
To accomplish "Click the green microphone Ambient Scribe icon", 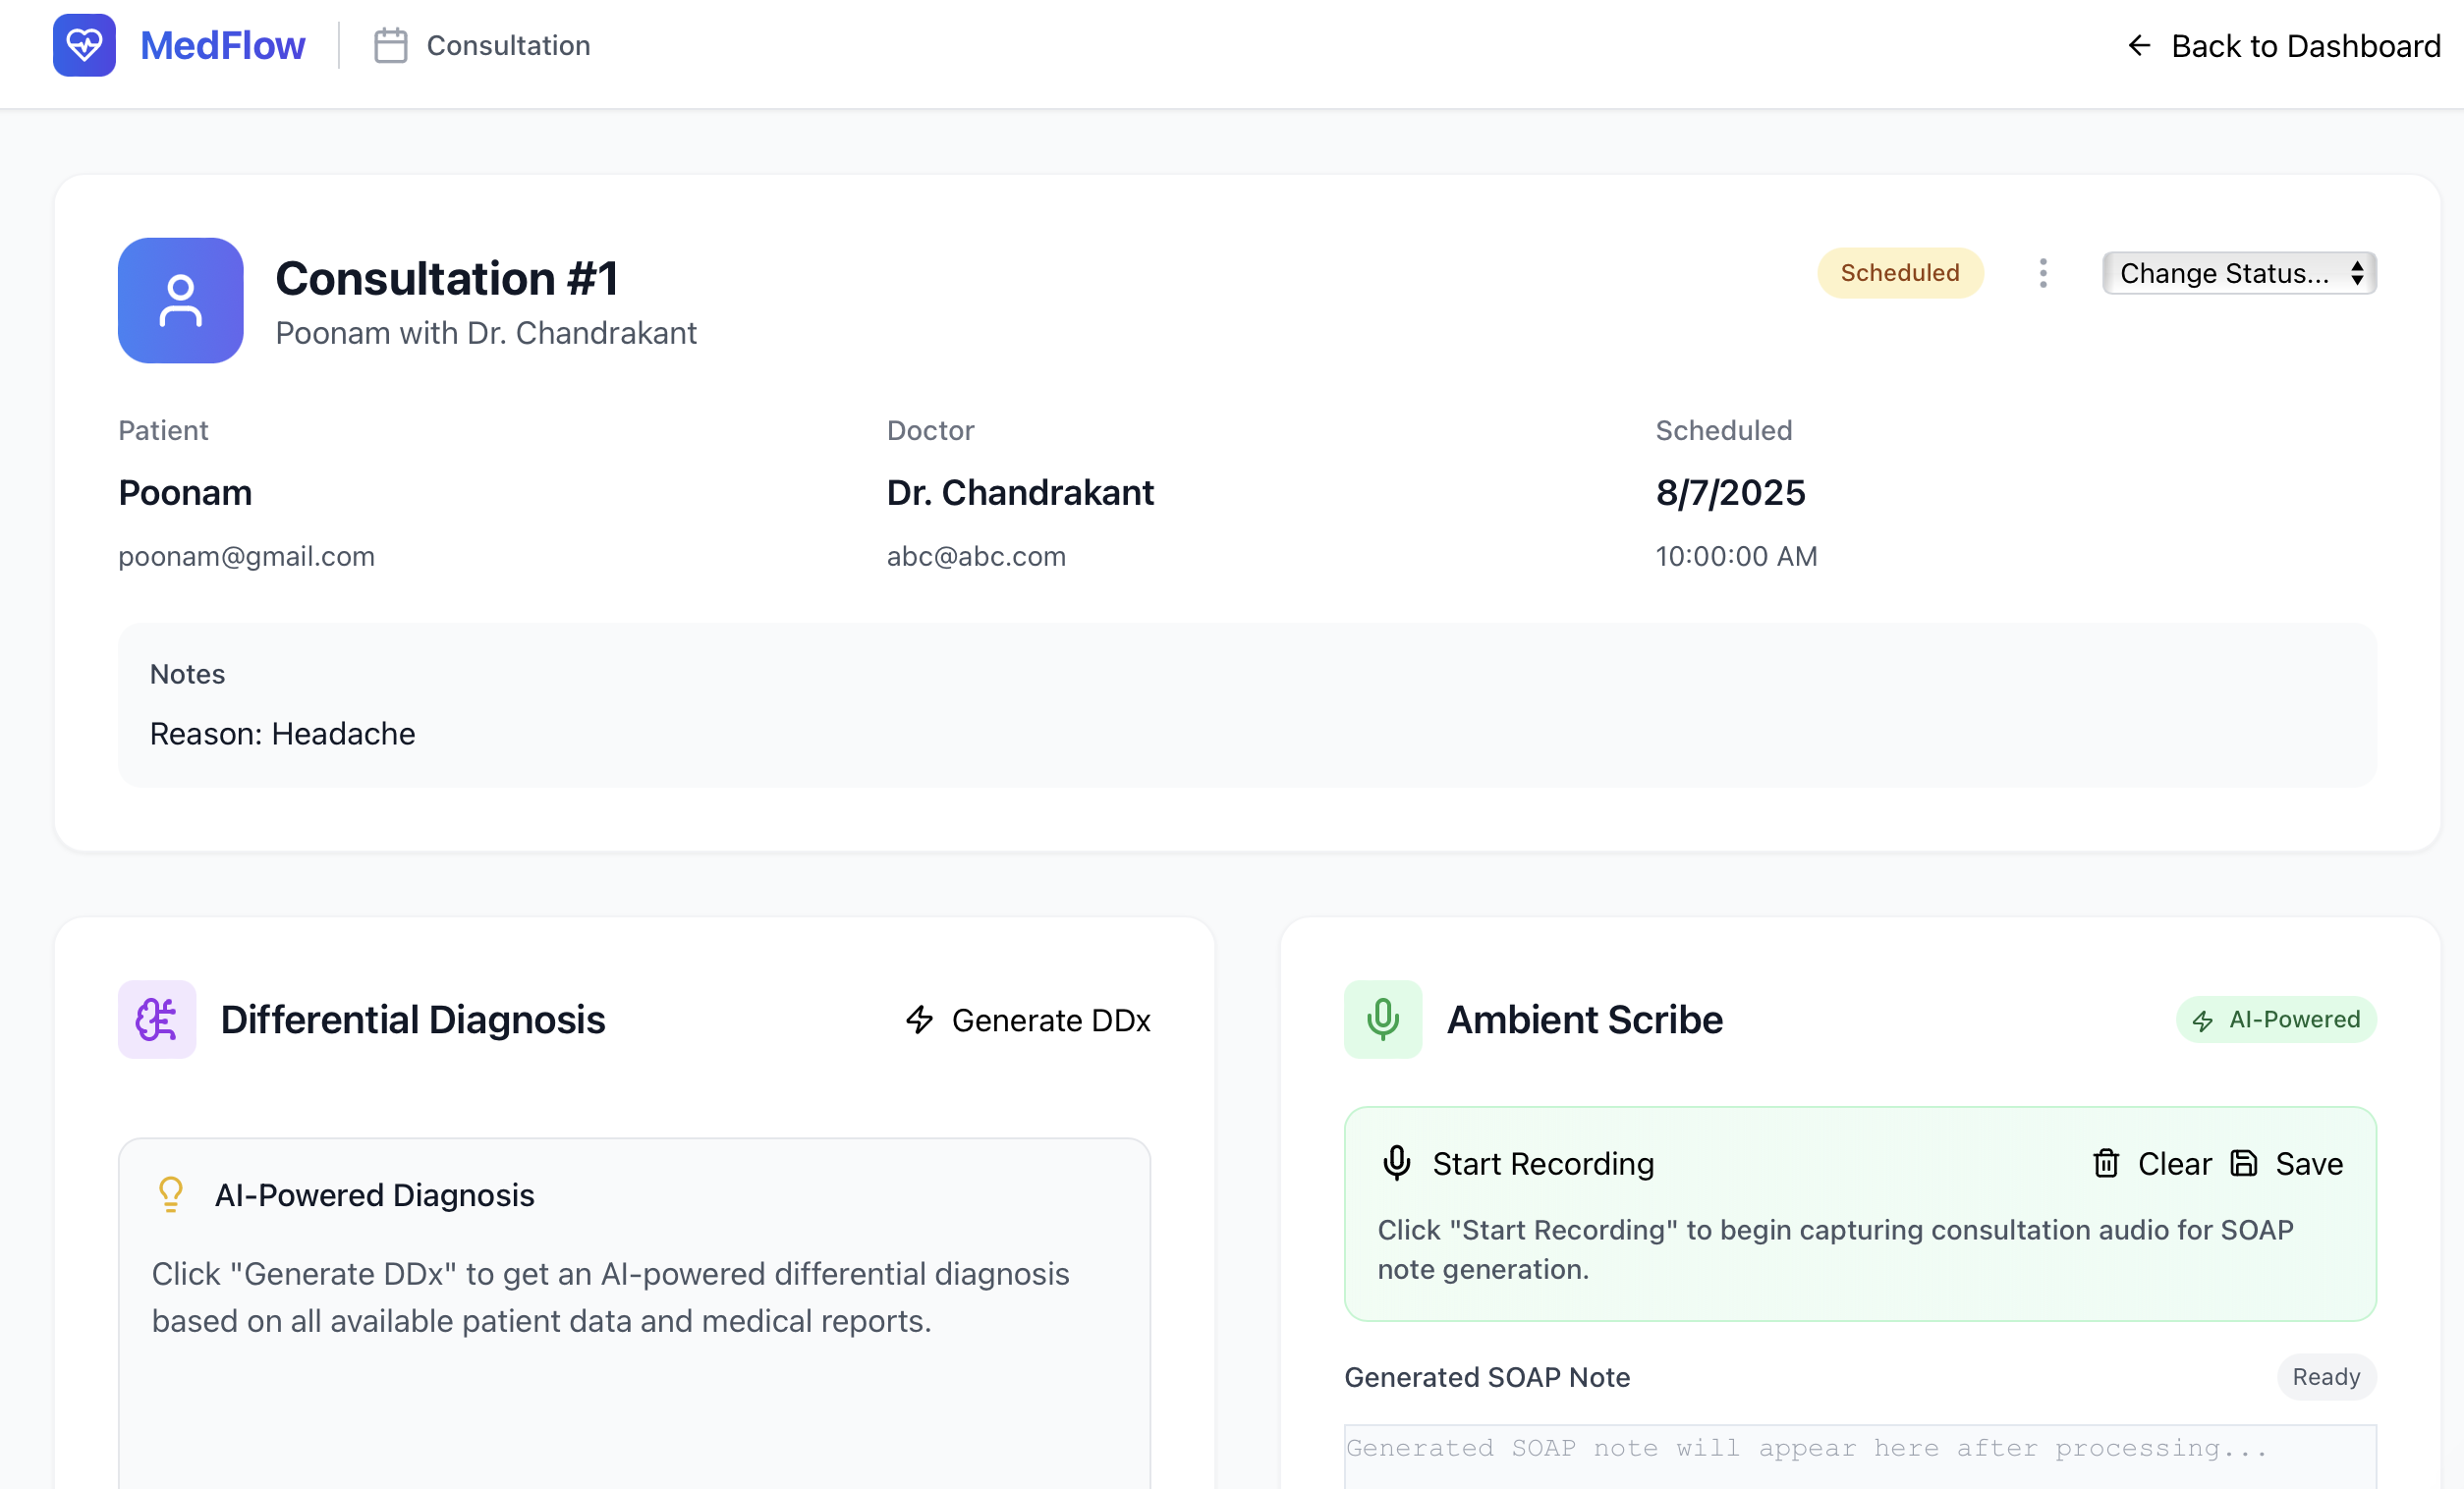I will (1382, 1019).
